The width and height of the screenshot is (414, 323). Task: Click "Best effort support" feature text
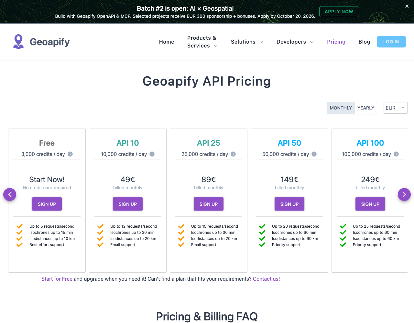point(47,245)
